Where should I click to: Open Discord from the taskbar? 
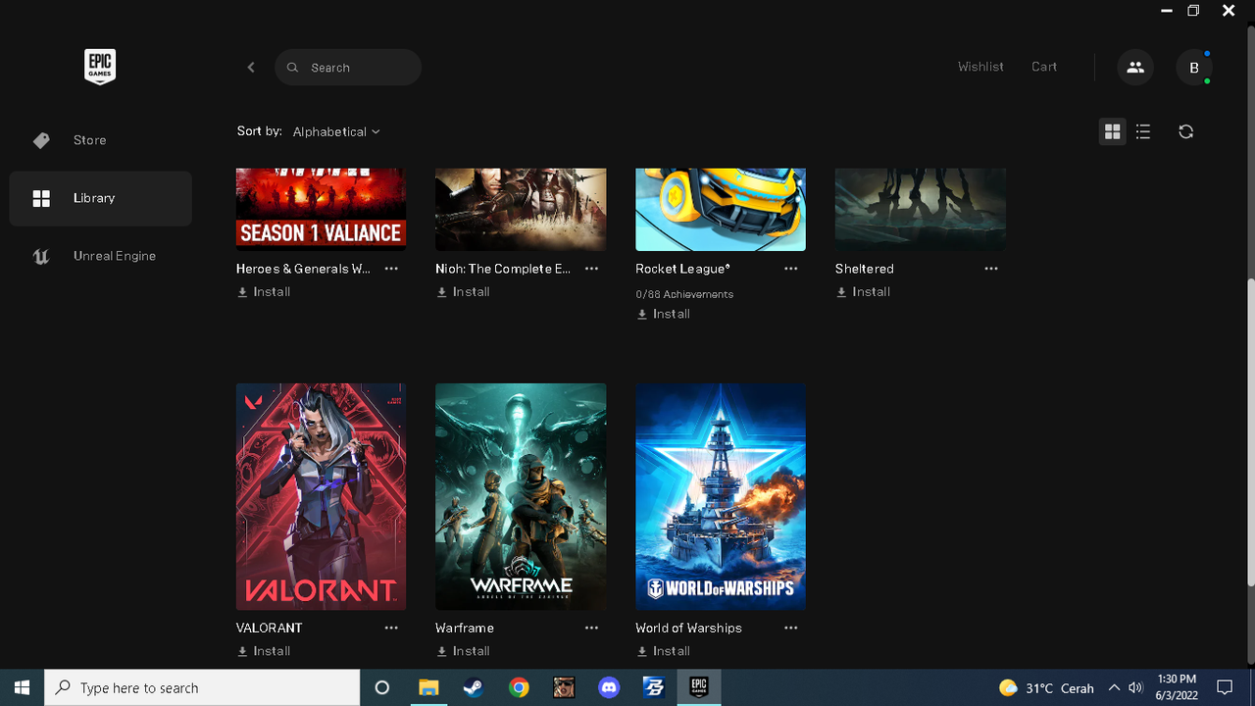tap(609, 687)
